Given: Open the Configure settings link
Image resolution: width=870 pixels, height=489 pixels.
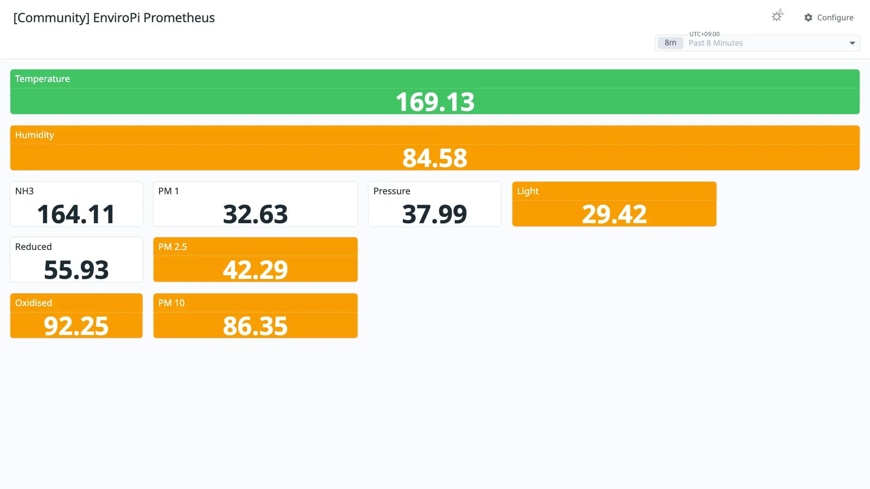Looking at the screenshot, I should (x=829, y=18).
